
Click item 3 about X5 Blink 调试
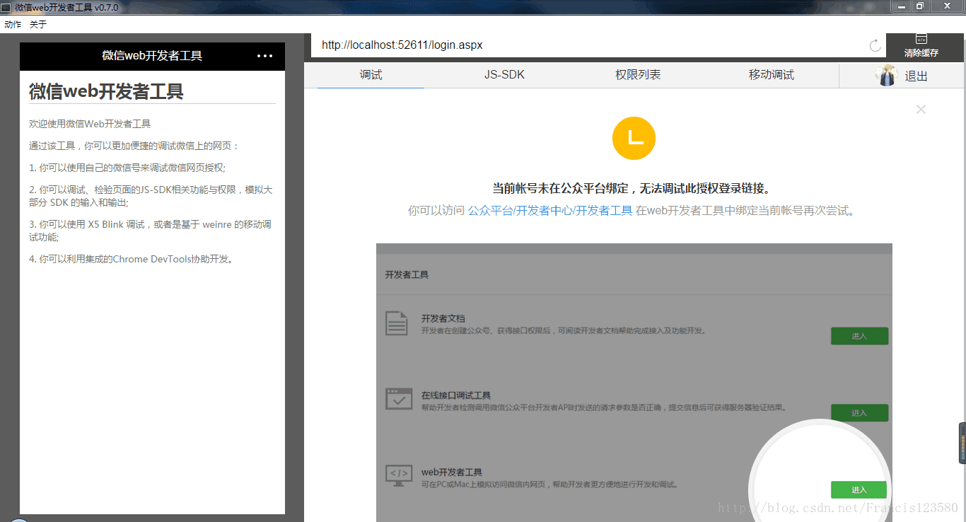click(150, 231)
